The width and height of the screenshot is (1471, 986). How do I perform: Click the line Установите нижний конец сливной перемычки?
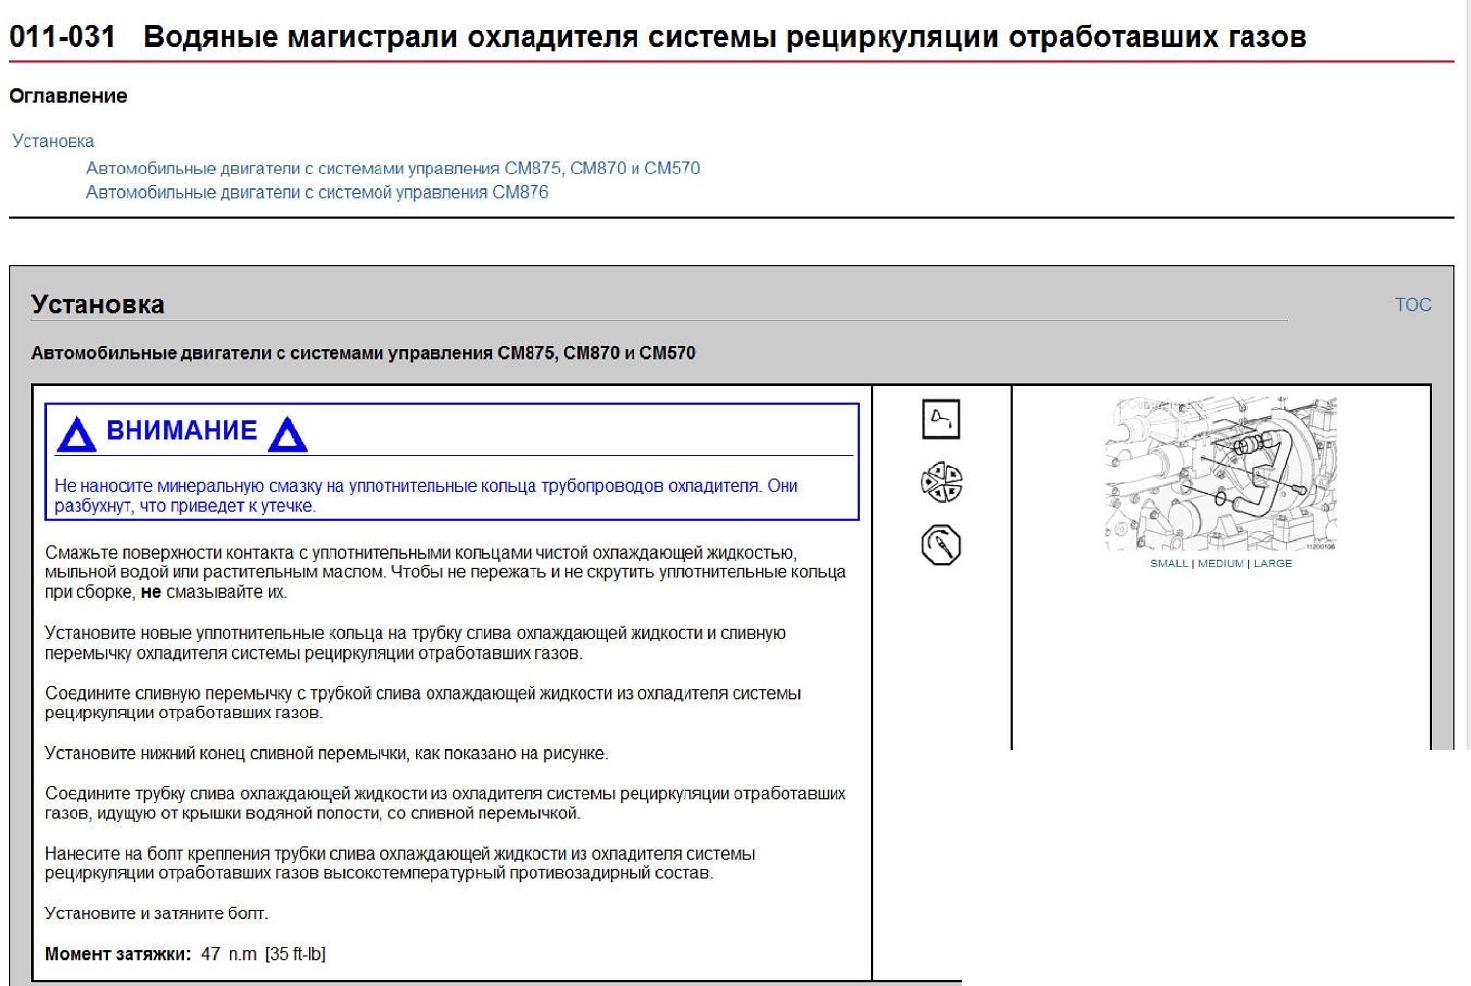click(x=327, y=754)
